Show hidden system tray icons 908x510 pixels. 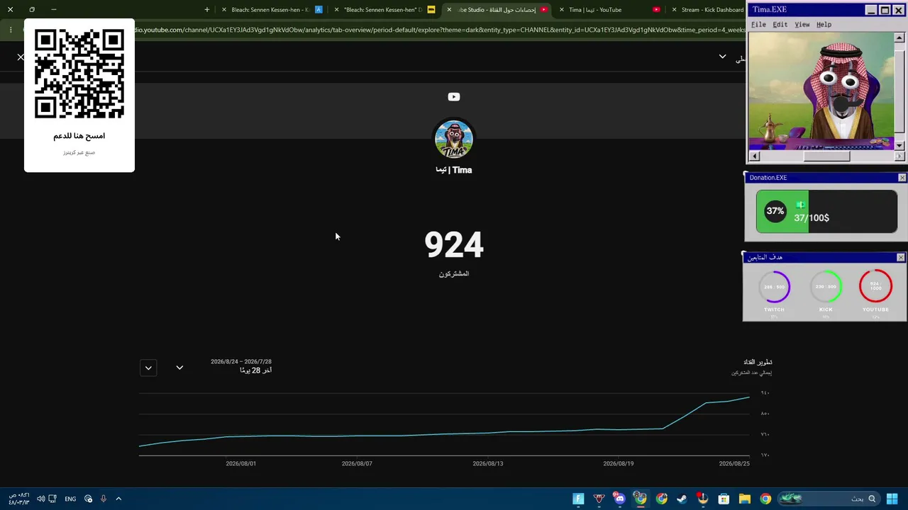click(x=118, y=499)
